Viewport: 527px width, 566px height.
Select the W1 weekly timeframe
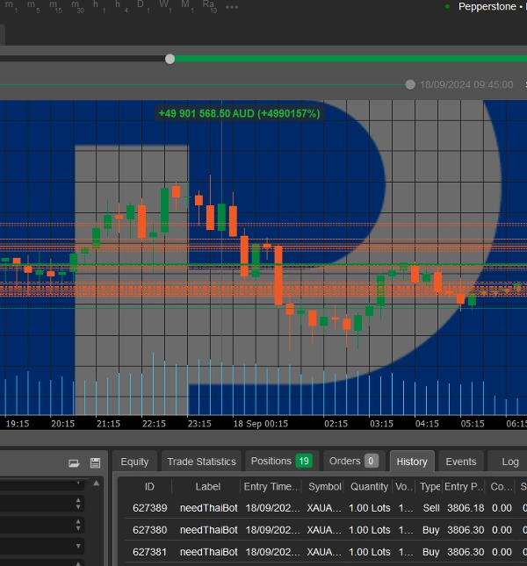tap(165, 7)
